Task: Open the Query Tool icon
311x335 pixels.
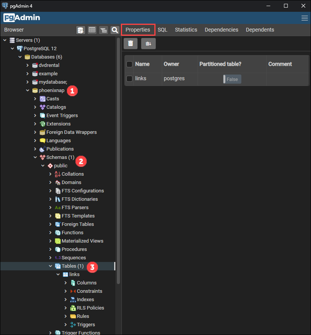Action: [80, 30]
